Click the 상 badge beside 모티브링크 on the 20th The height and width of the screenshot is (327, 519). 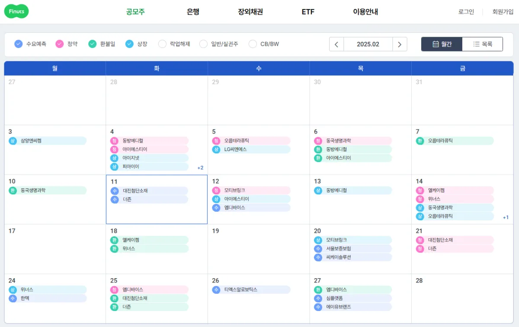pyautogui.click(x=318, y=240)
